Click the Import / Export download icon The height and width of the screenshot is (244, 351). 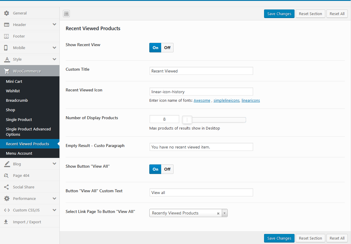(6, 222)
